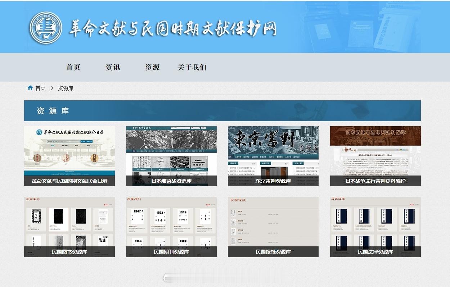
Task: Click the 日本细菌战资源库 caption
Action: pyautogui.click(x=171, y=181)
